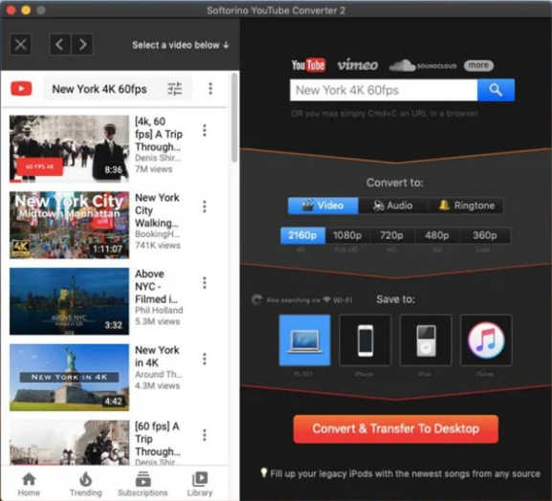This screenshot has width=552, height=501.
Task: Switch conversion to Video
Action: pos(322,206)
